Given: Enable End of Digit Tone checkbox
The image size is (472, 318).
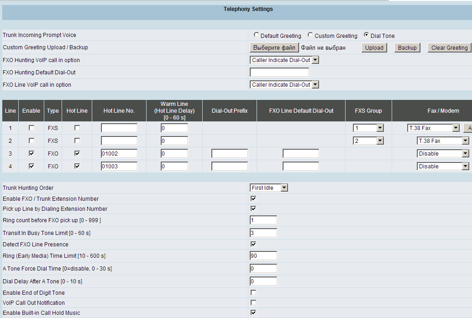Looking at the screenshot, I should click(253, 292).
